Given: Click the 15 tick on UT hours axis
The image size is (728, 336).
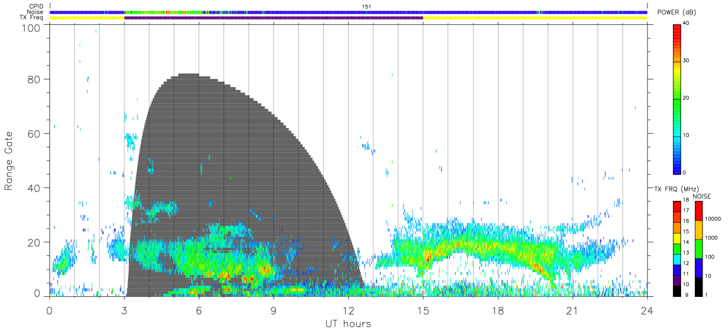Looking at the screenshot, I should click(x=423, y=309).
